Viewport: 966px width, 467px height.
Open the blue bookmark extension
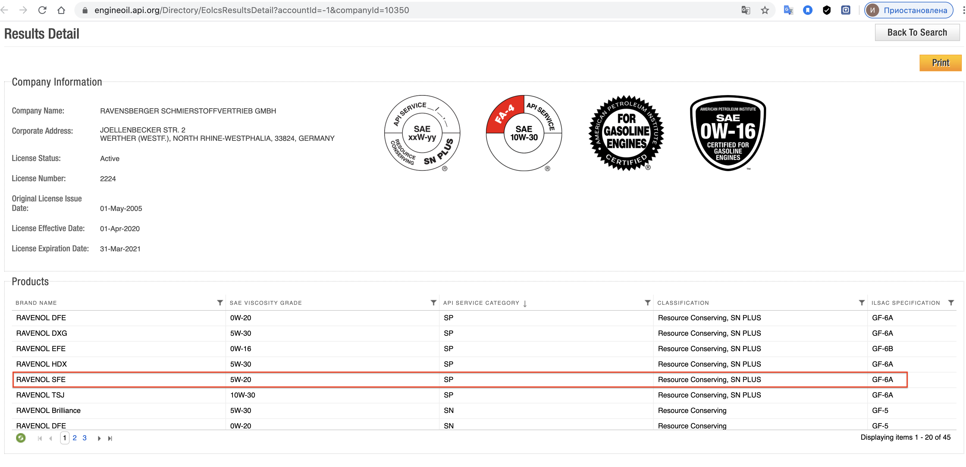pyautogui.click(x=807, y=10)
